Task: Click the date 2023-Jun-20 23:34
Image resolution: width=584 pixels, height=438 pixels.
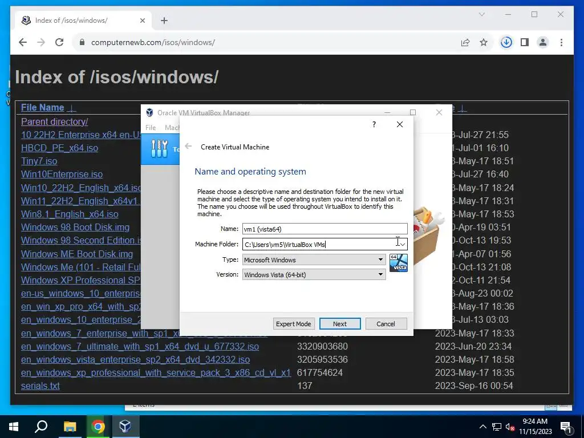Action: pos(473,346)
